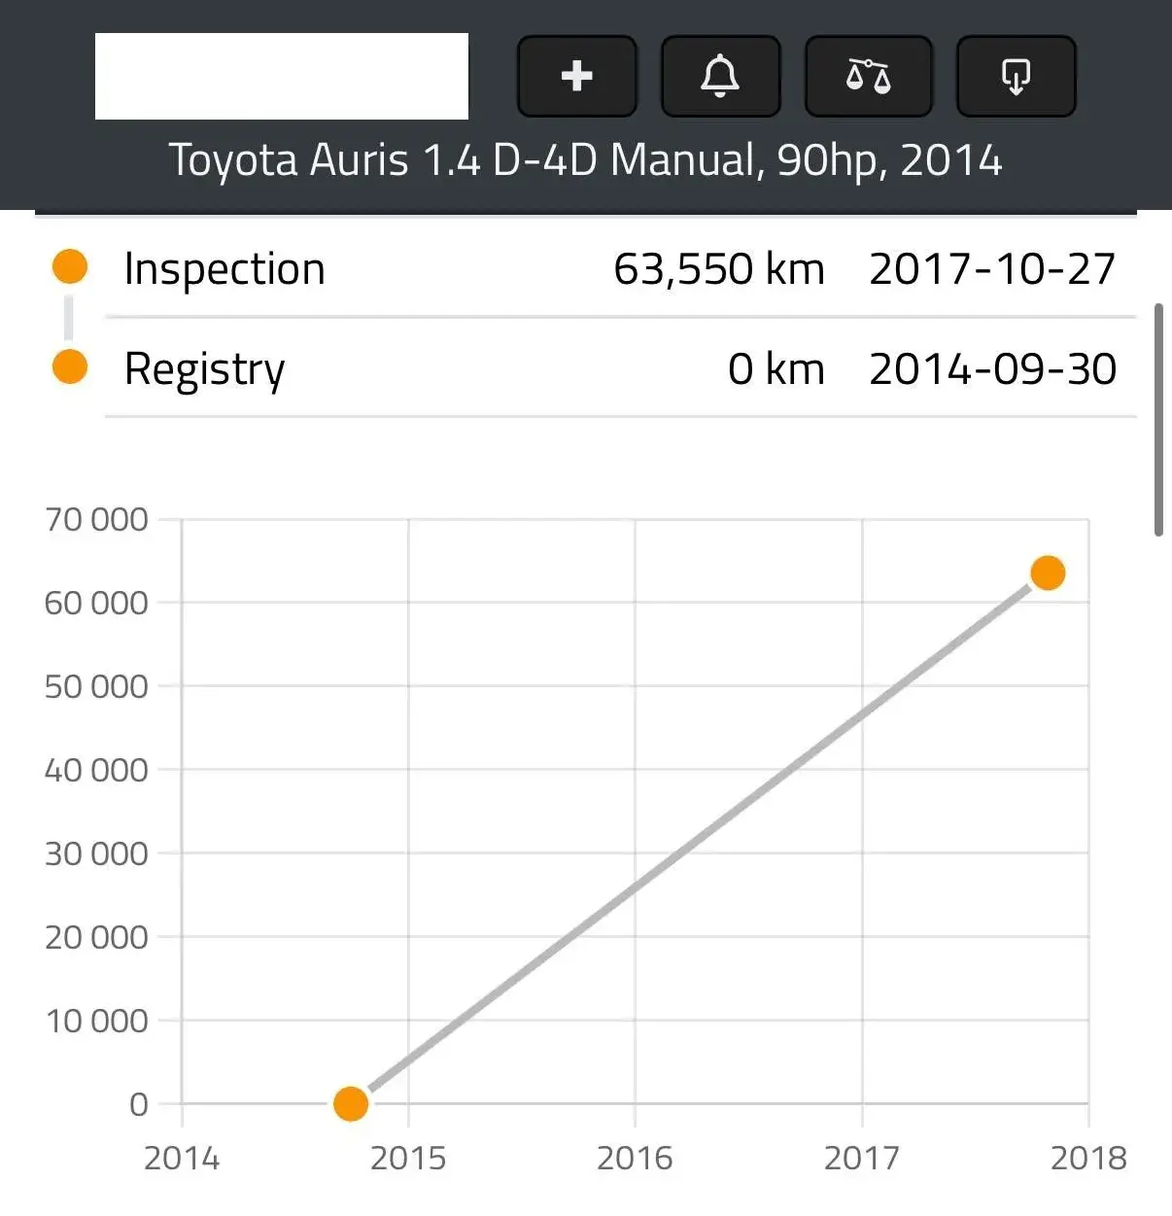Click the white logo box in header

[x=282, y=76]
